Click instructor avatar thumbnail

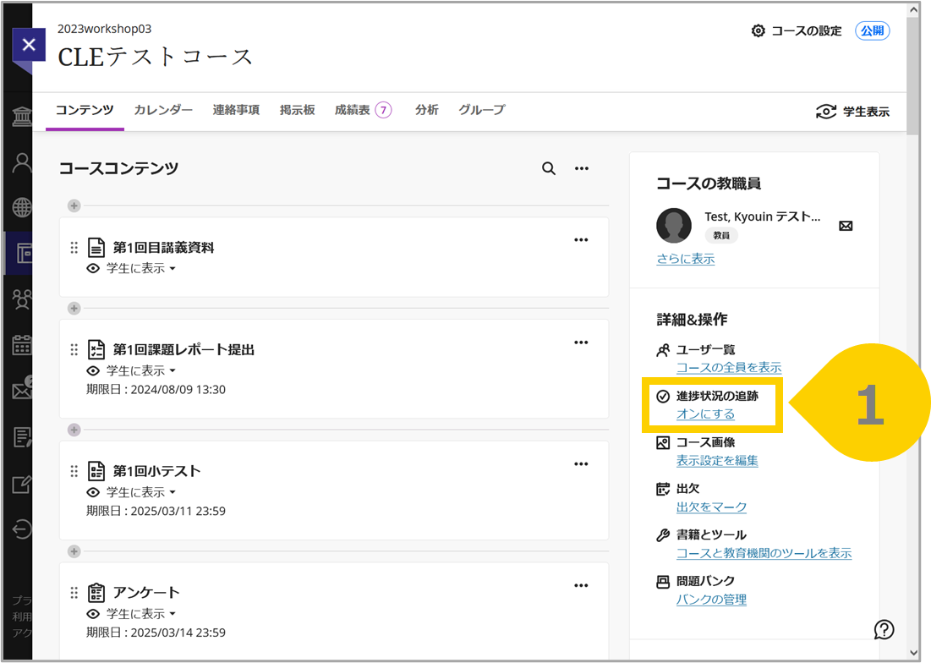(674, 226)
